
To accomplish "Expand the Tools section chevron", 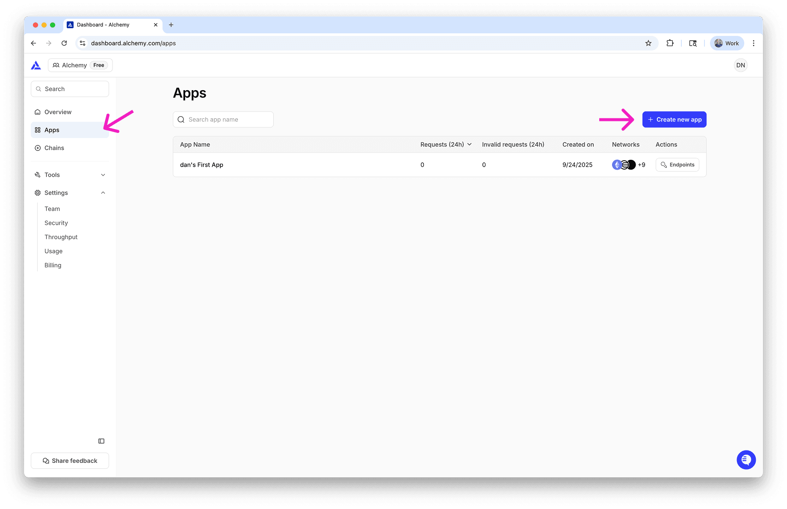I will pos(103,174).
